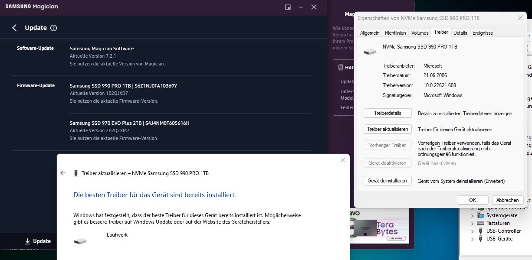
Task: Click Treiber aktualisieren button in properties
Action: [x=388, y=129]
